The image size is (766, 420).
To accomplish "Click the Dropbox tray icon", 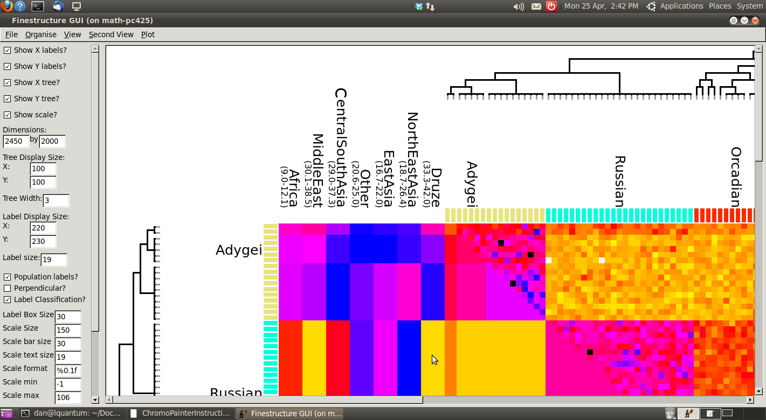I will 419,6.
